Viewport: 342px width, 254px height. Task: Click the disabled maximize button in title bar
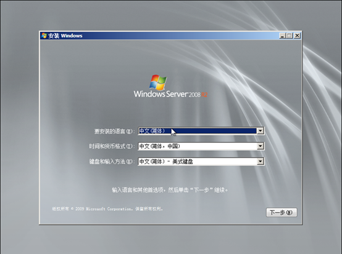pos(290,36)
